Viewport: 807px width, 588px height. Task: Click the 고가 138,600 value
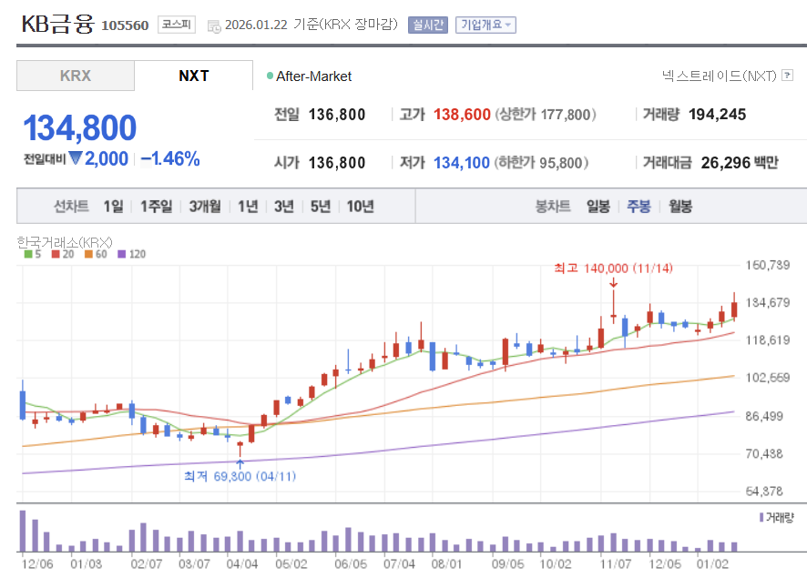[462, 114]
